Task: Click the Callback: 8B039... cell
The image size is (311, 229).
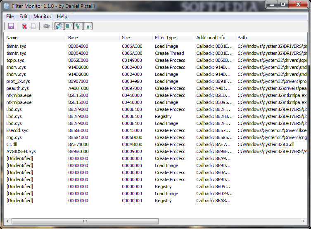Action: click(x=214, y=194)
